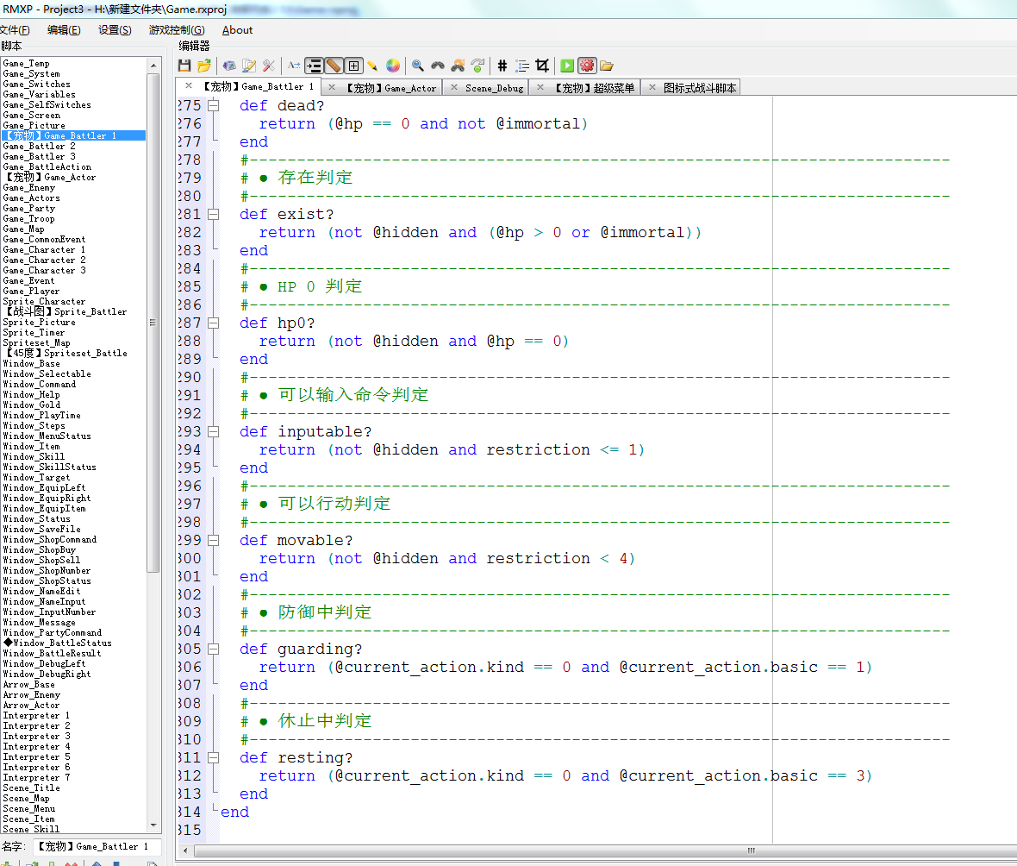The width and height of the screenshot is (1017, 866).
Task: Toggle the red gear toolbar button
Action: [587, 66]
